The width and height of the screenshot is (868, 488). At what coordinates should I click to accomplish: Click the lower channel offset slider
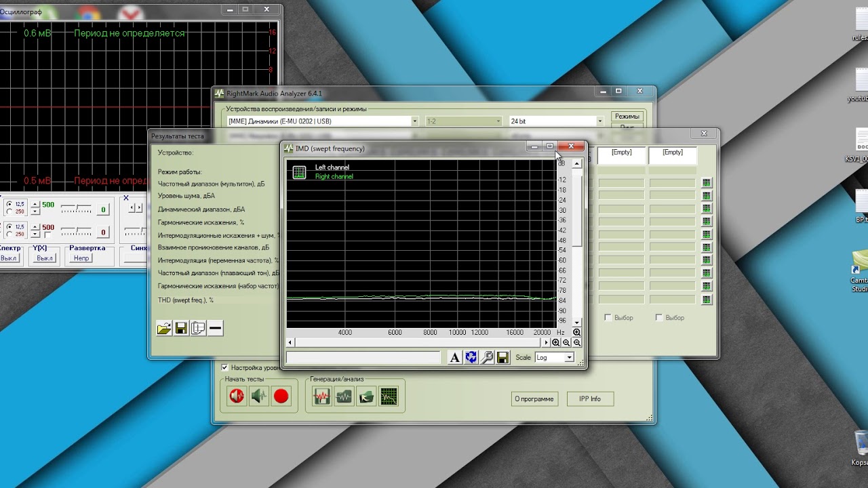(76, 232)
